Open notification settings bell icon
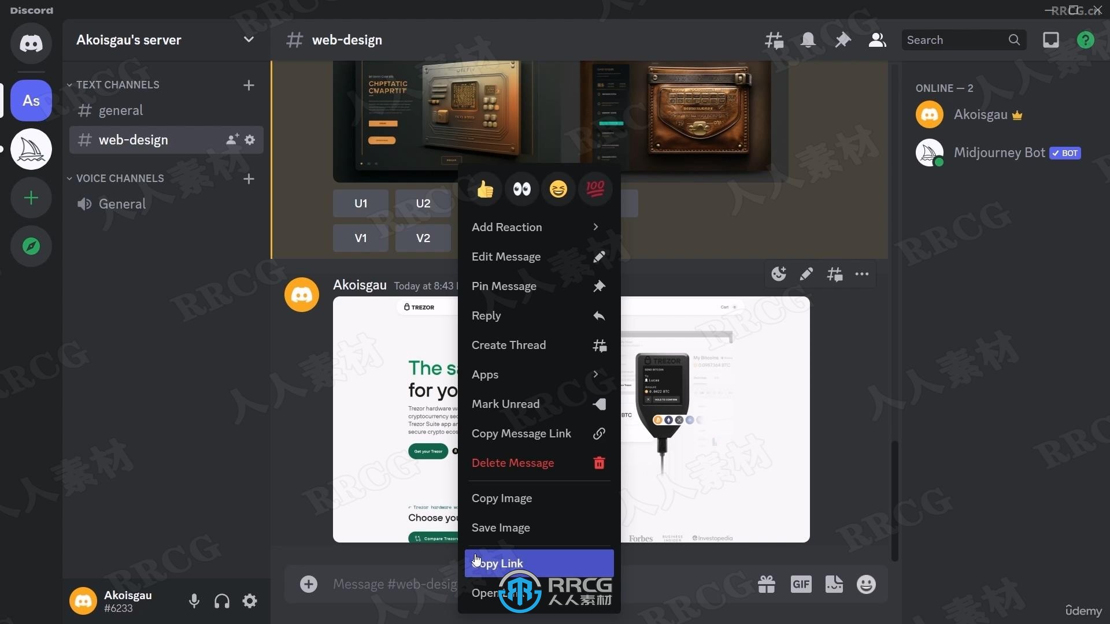The height and width of the screenshot is (624, 1110). [808, 40]
